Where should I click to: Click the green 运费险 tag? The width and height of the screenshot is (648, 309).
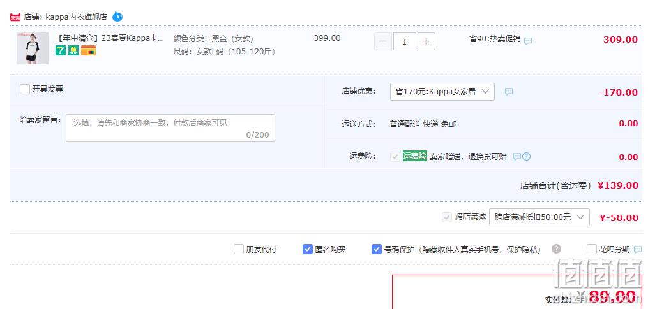pyautogui.click(x=414, y=156)
